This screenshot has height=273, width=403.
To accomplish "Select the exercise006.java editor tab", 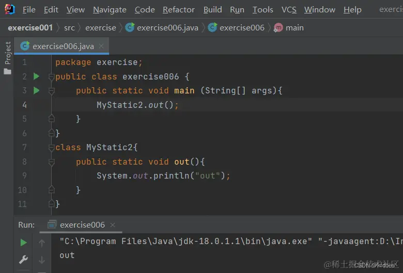I will coord(61,46).
